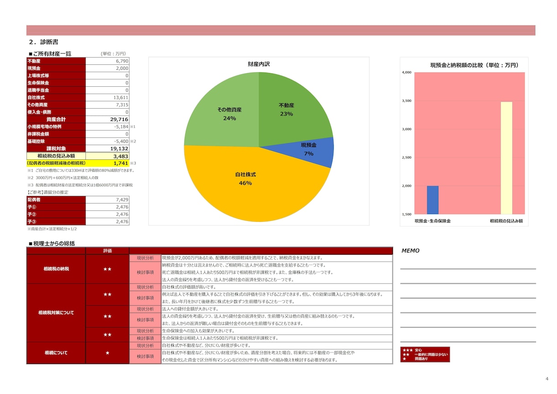Click the yellow 1,741 value cell
This screenshot has height=394, width=557.
point(107,163)
